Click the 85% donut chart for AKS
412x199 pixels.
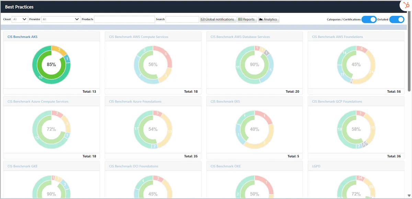point(51,65)
